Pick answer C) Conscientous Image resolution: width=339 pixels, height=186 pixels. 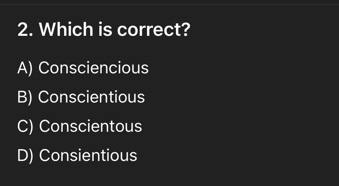pyautogui.click(x=80, y=126)
